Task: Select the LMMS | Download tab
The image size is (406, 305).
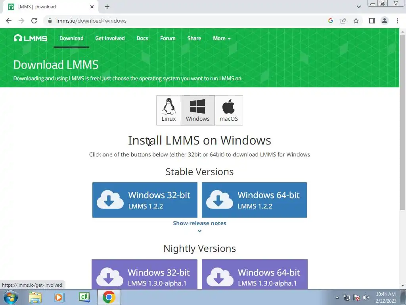Action: (x=50, y=7)
